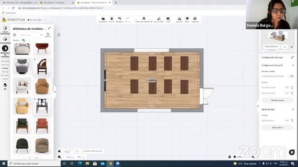Click the fit-to-screen icon near zoom controls
Viewport: 298px width, 167px height.
230,157
